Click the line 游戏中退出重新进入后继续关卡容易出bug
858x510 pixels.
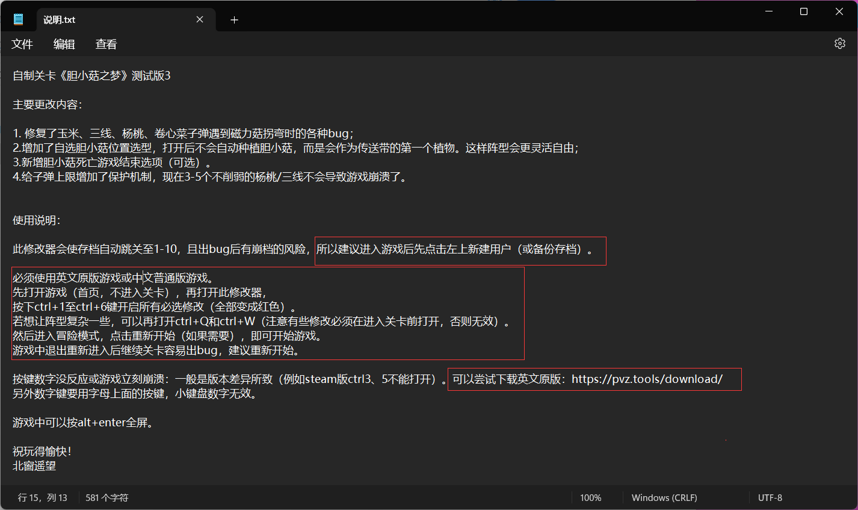[x=156, y=350]
